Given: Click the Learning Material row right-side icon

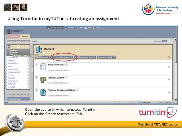Looking at the screenshot, I should pos(169,79).
